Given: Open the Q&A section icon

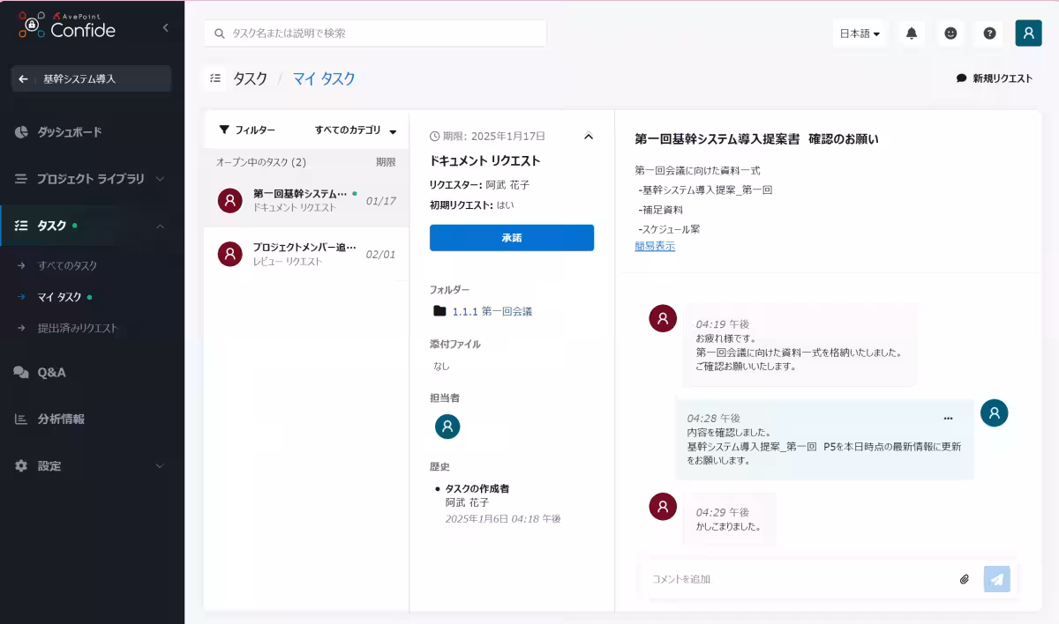Looking at the screenshot, I should (19, 372).
